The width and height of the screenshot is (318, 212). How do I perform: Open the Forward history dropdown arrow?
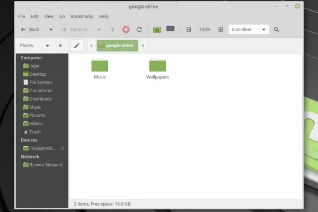[99, 30]
